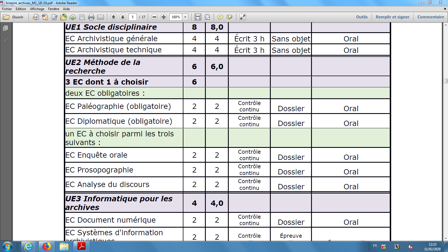Click the scroll up arrow

coord(445,25)
